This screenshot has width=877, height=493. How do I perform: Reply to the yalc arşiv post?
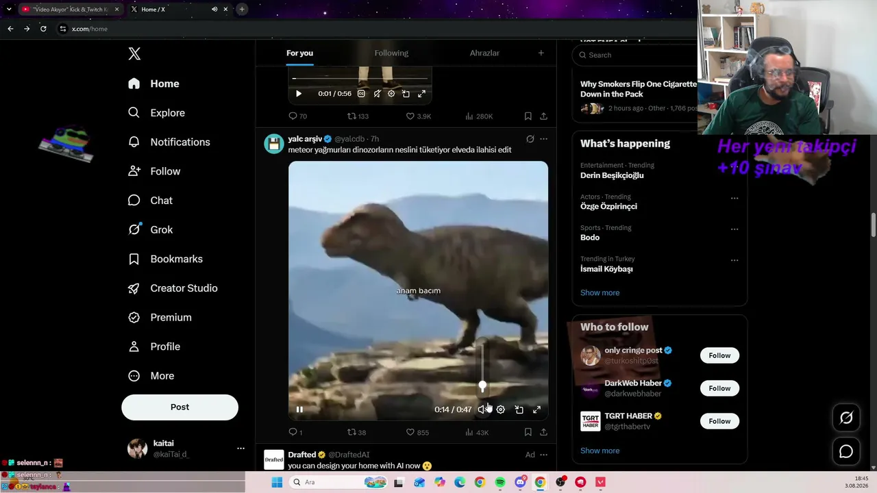point(295,432)
